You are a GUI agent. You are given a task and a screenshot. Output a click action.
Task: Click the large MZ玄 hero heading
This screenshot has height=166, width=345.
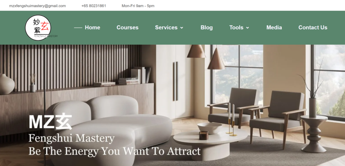[51, 121]
